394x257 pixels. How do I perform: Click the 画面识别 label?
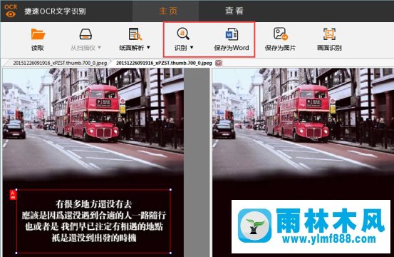pos(329,48)
